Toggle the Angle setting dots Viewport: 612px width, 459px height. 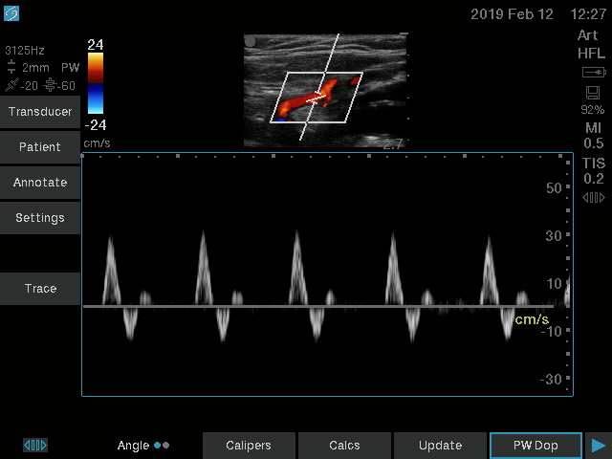point(162,445)
